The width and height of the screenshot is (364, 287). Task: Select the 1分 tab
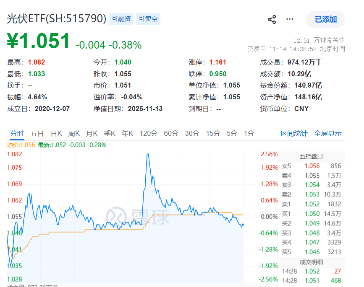pyautogui.click(x=249, y=134)
